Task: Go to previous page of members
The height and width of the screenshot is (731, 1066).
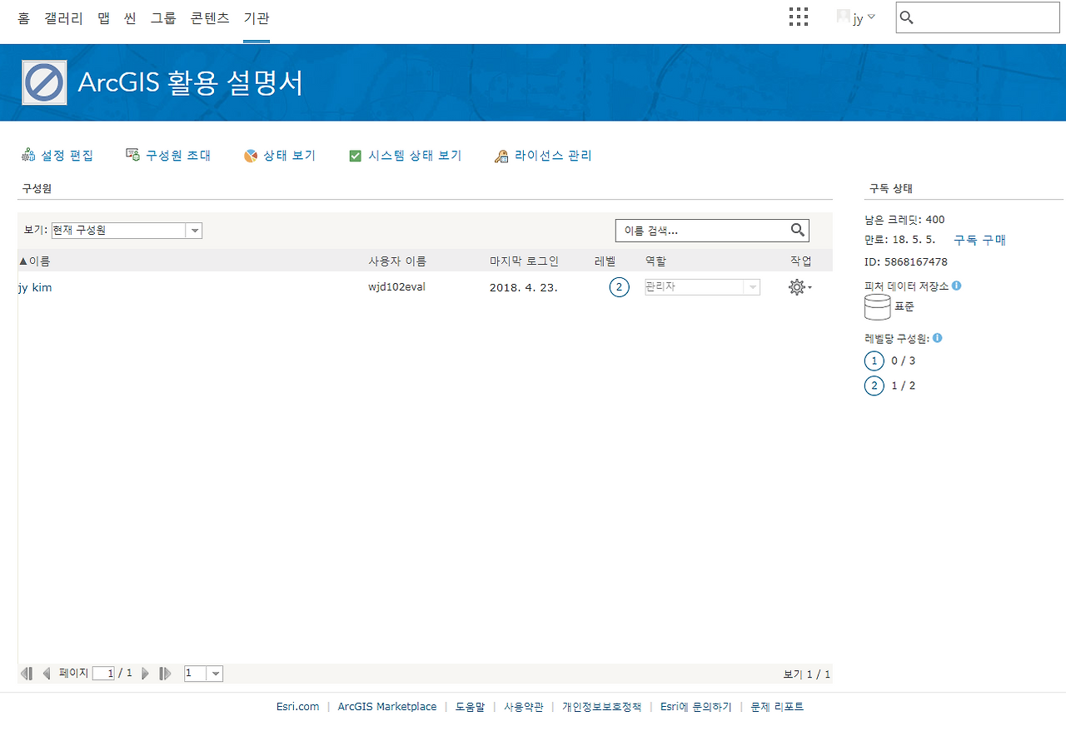Action: (x=47, y=674)
